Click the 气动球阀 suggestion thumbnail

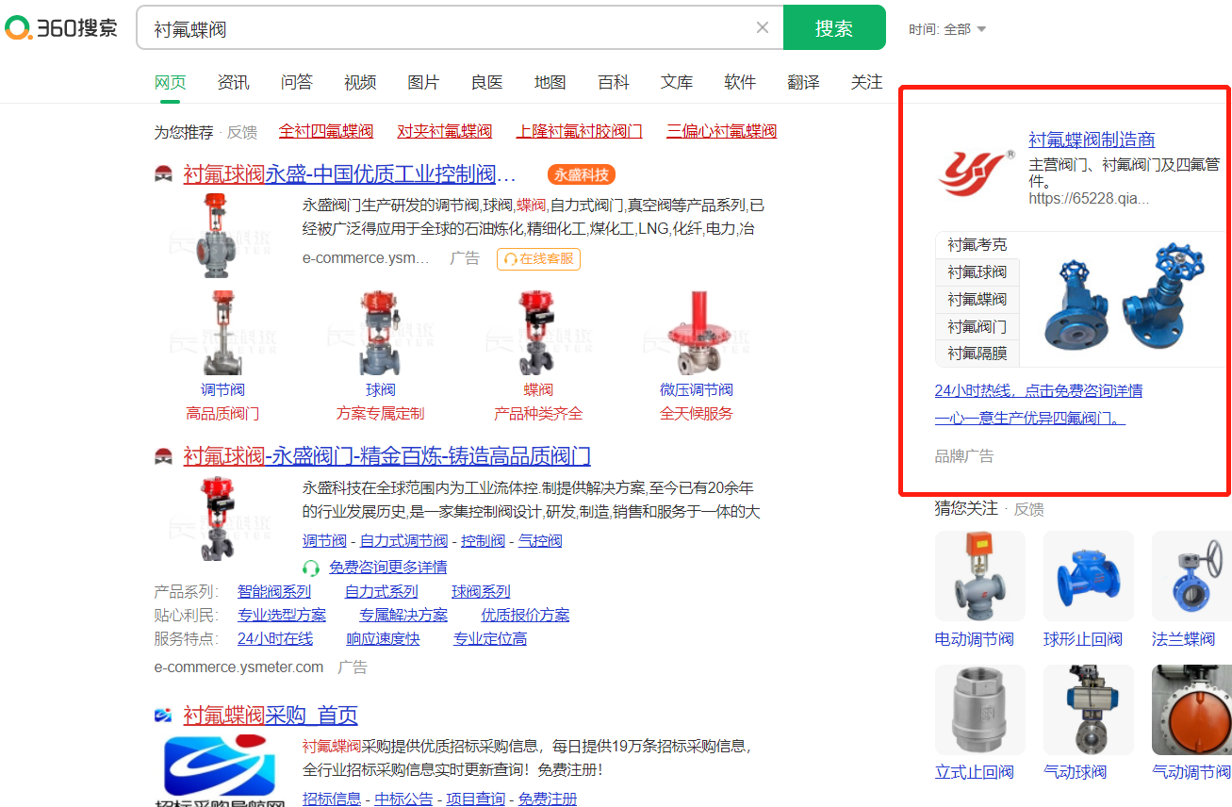1088,710
